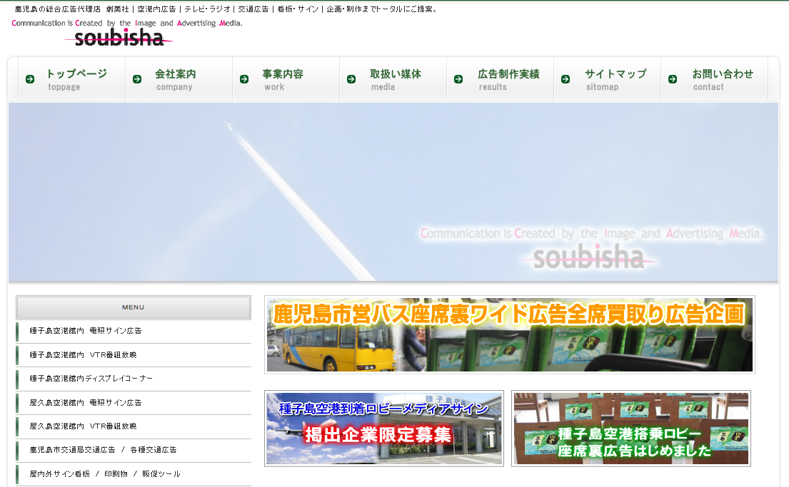The width and height of the screenshot is (789, 487).
Task: Select 屋久島空港館内 VTR番組放映 in sidebar
Action: pyautogui.click(x=83, y=426)
